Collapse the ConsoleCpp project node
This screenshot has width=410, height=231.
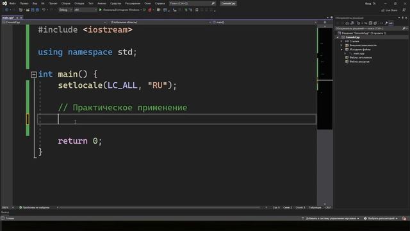338,37
